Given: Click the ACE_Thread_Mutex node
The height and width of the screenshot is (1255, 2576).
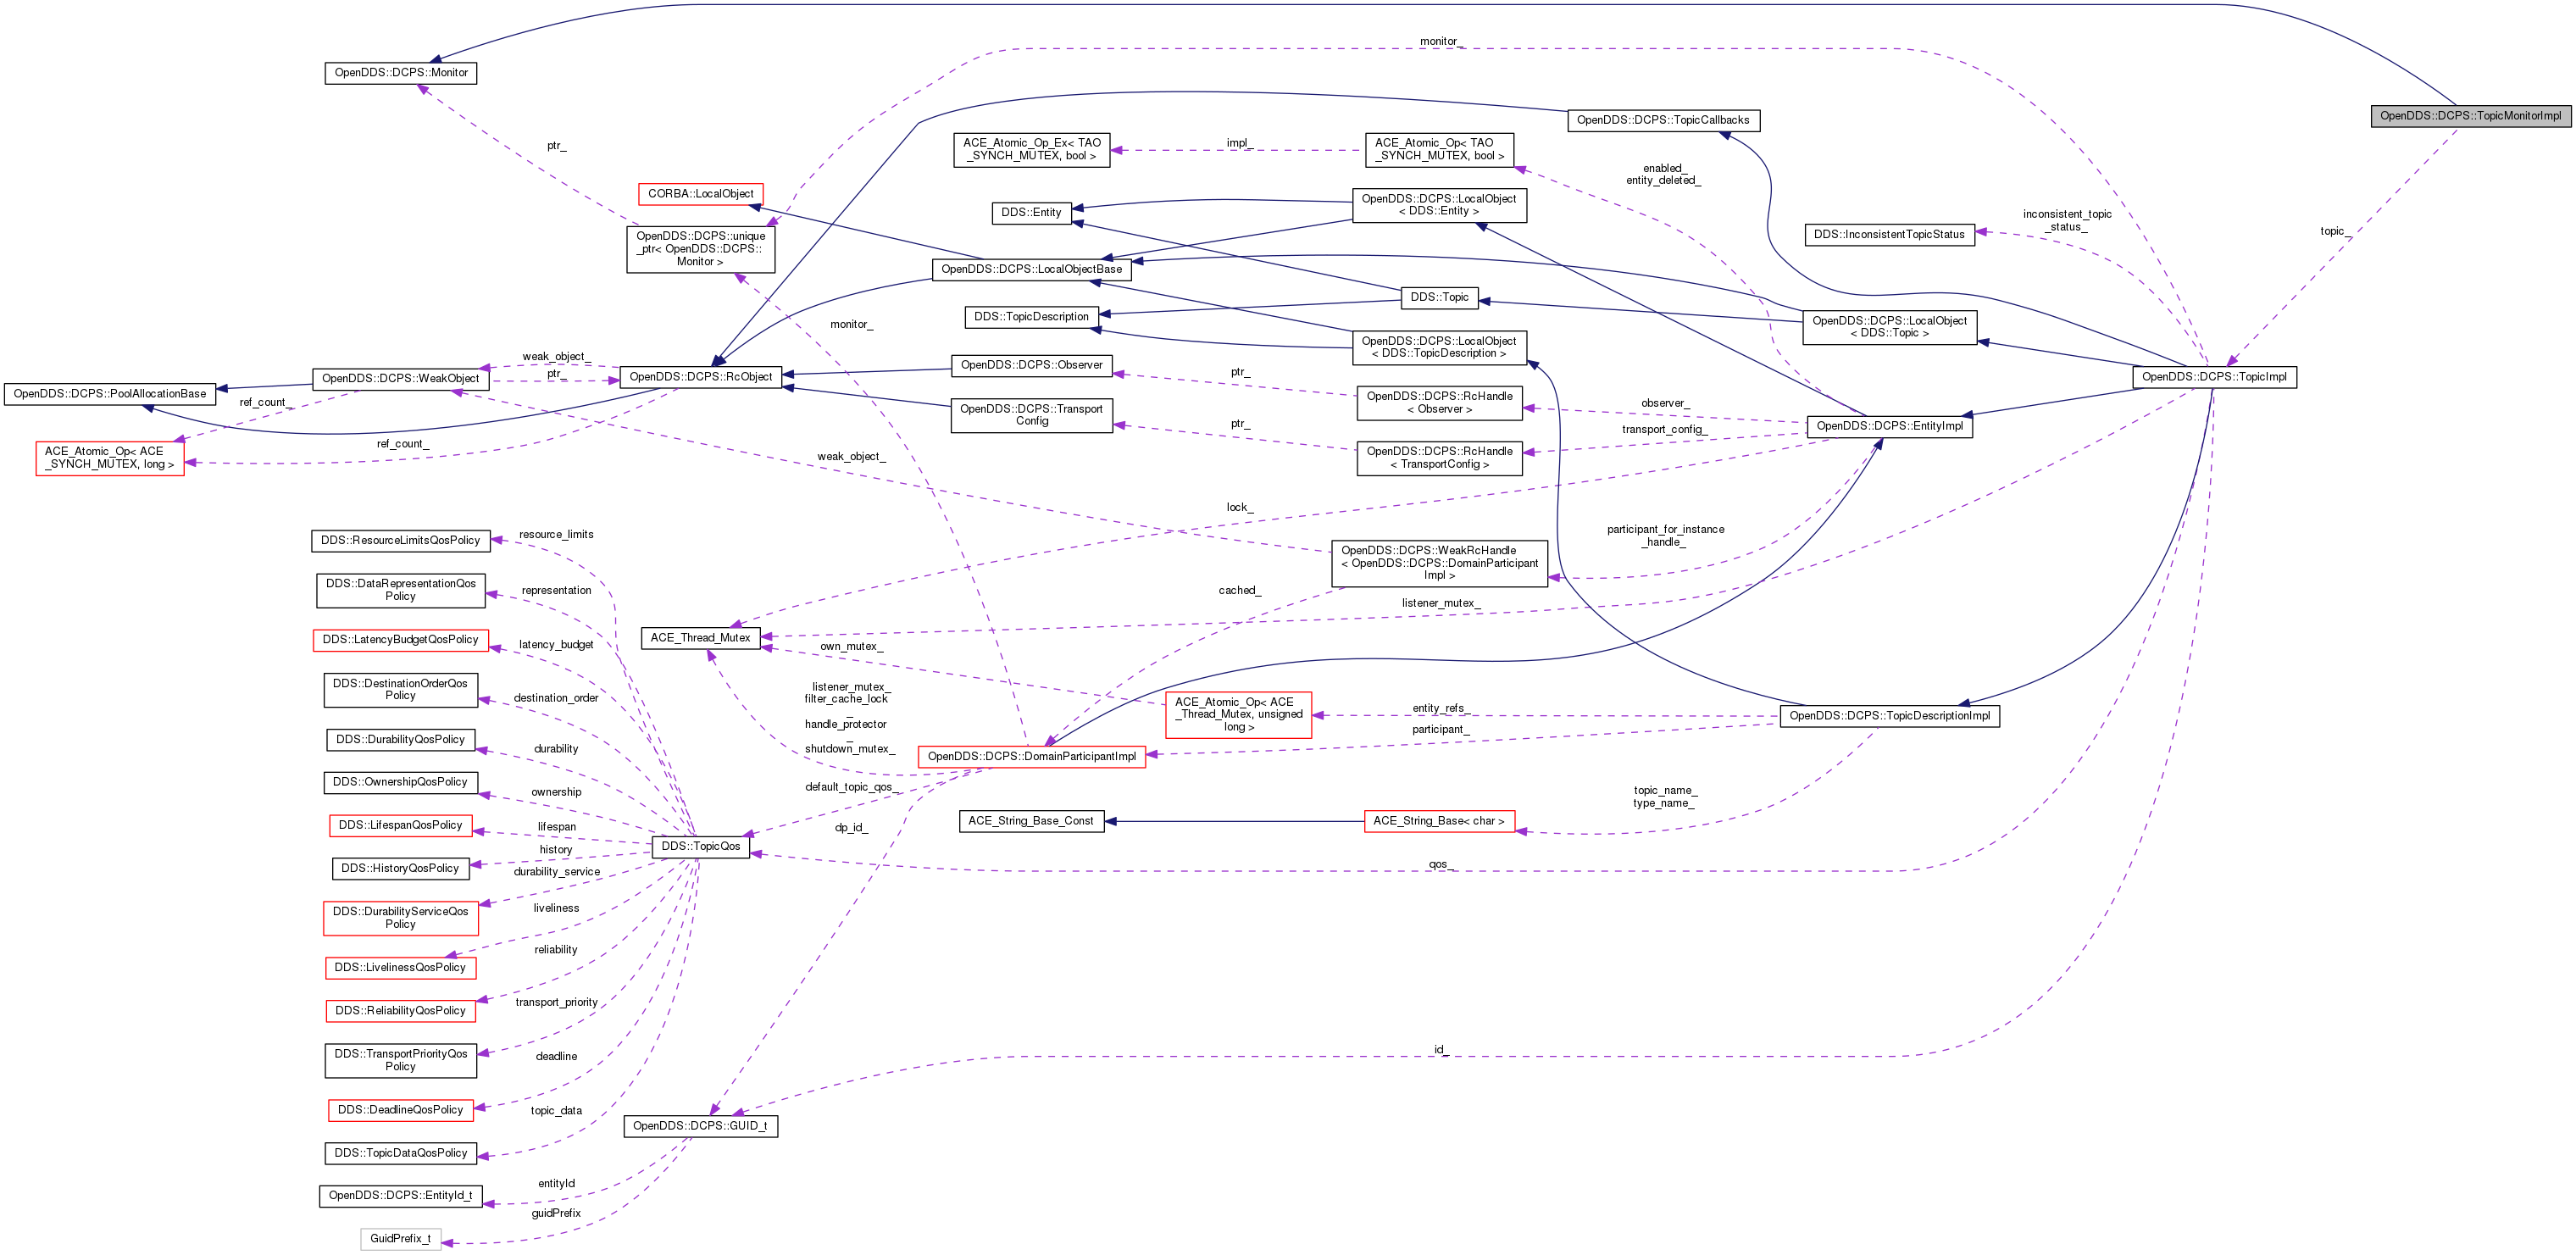Looking at the screenshot, I should [702, 637].
